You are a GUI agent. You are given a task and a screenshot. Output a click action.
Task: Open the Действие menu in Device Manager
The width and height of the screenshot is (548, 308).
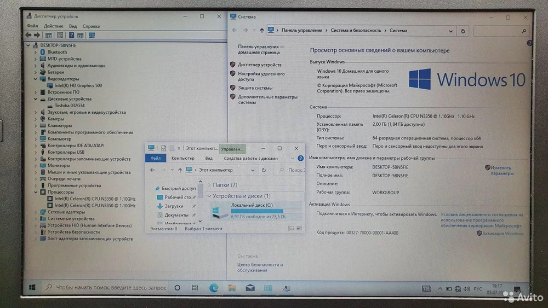54,26
